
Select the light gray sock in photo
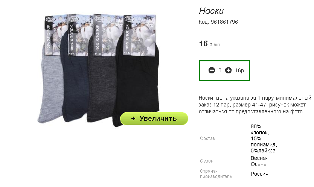51,86
